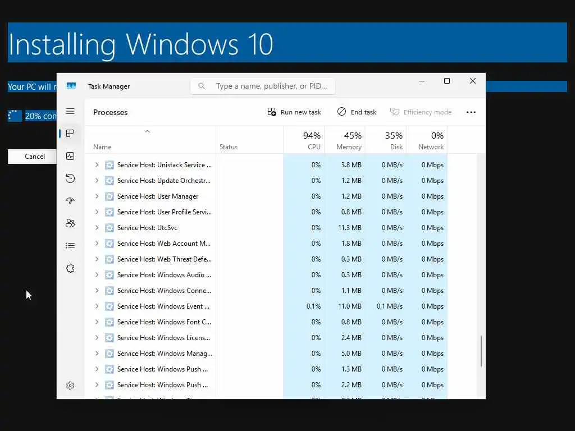Expand Service Host: Update Orchestr... row
The image size is (575, 431).
point(97,181)
